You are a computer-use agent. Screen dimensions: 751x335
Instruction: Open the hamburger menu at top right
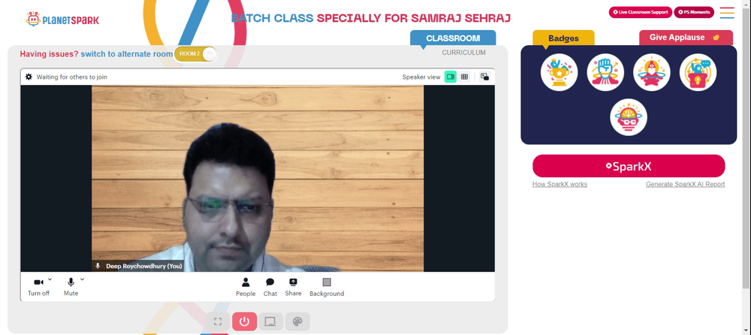click(x=726, y=13)
